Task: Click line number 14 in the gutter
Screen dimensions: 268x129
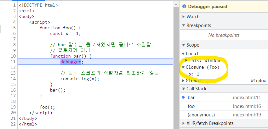Action: click(x=13, y=79)
